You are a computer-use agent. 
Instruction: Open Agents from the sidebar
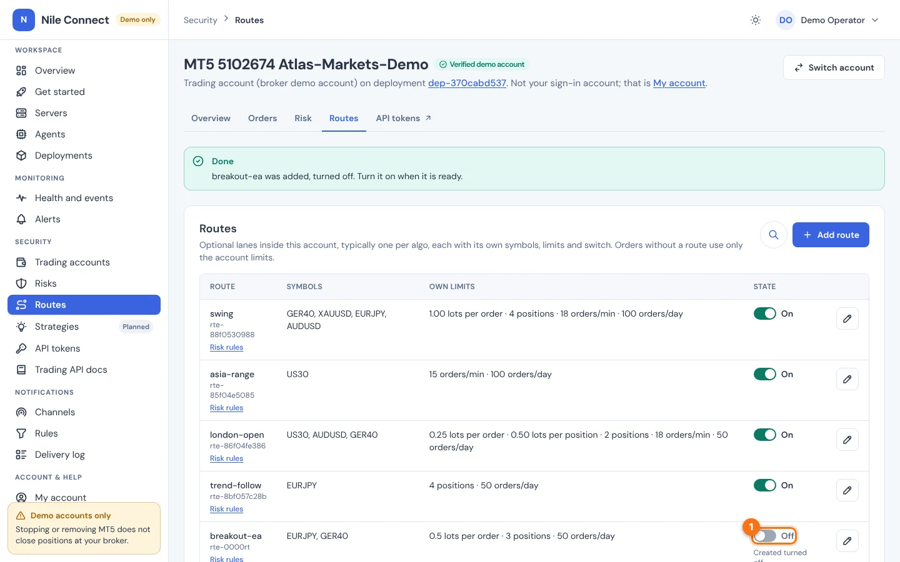[84, 134]
